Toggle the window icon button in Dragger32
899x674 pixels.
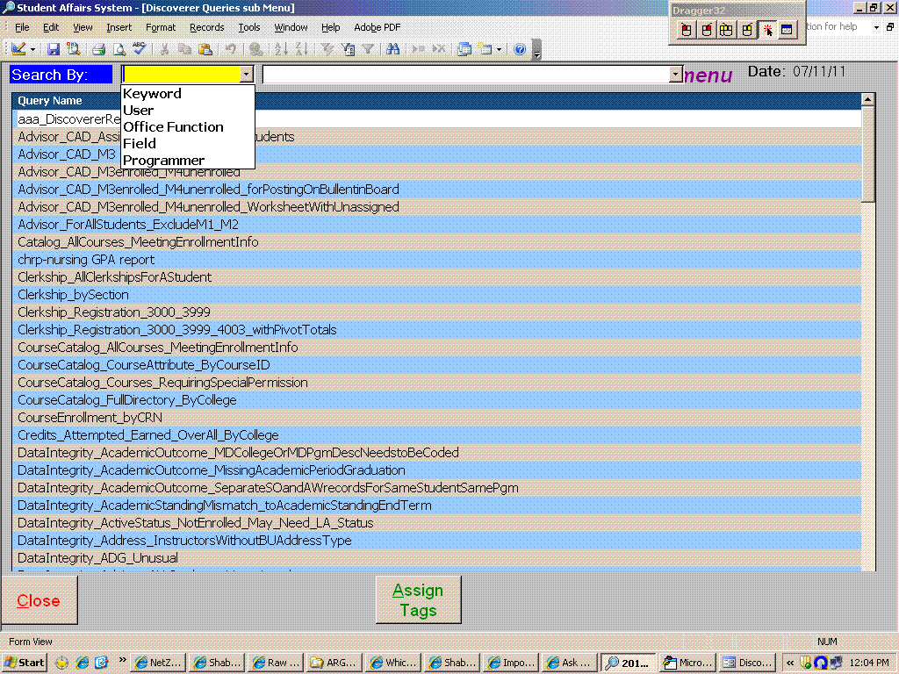786,30
